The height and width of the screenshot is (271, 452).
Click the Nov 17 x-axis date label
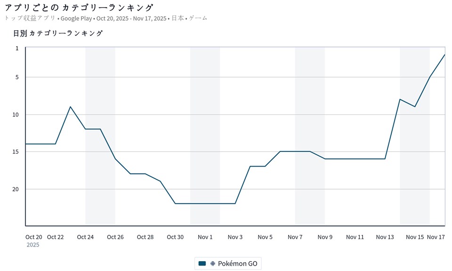tap(436, 237)
